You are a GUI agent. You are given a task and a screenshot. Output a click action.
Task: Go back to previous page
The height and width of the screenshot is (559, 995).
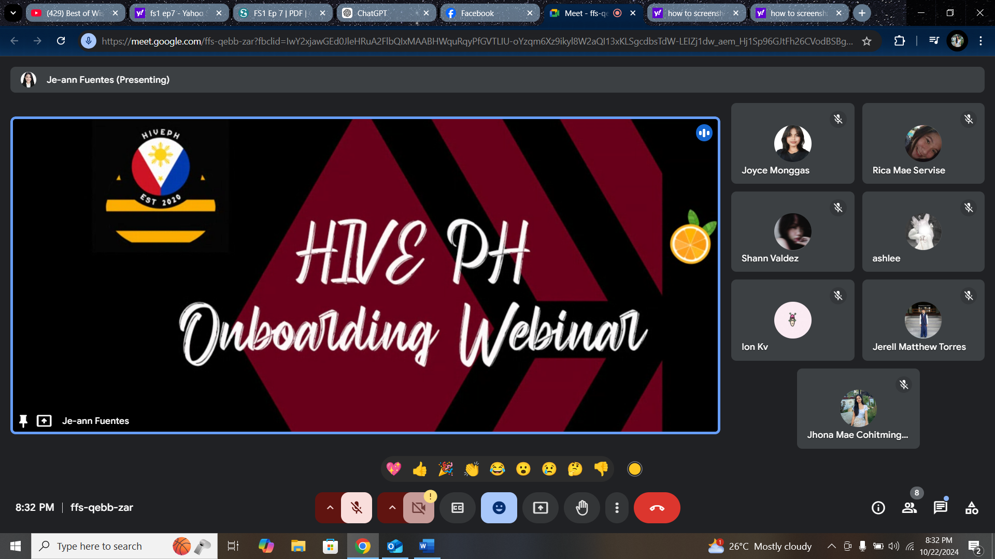click(14, 41)
